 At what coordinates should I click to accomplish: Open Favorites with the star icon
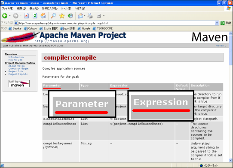[x=62, y=15]
